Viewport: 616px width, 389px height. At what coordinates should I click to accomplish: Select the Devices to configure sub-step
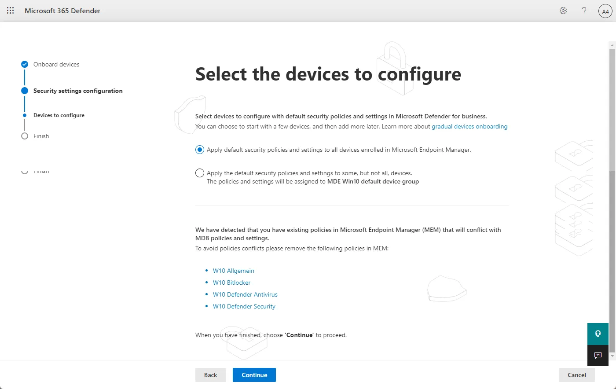point(59,115)
